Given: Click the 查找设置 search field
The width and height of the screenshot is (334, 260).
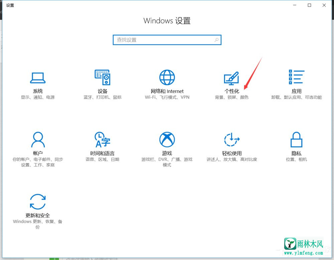Looking at the screenshot, I should coord(167,40).
